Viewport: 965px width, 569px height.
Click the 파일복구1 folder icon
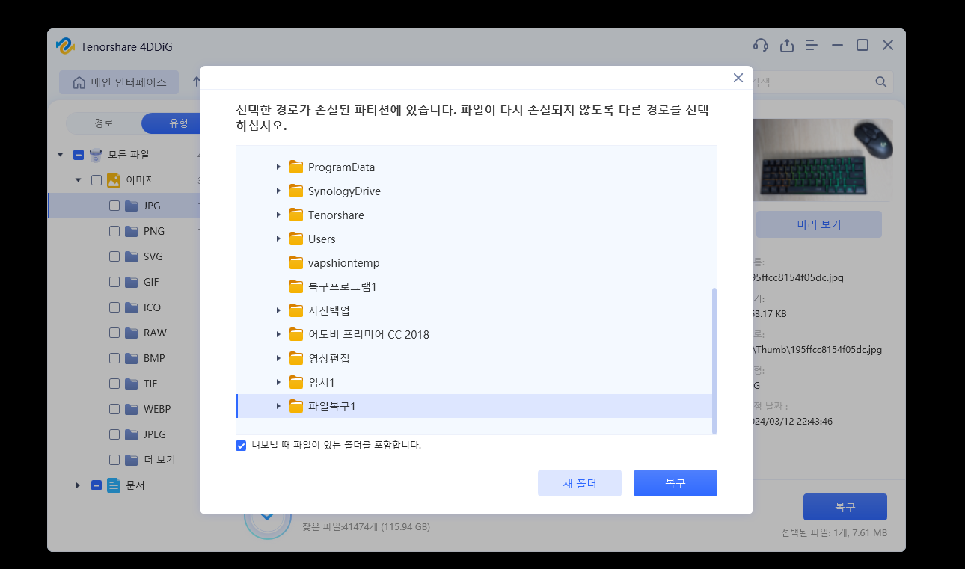(296, 406)
